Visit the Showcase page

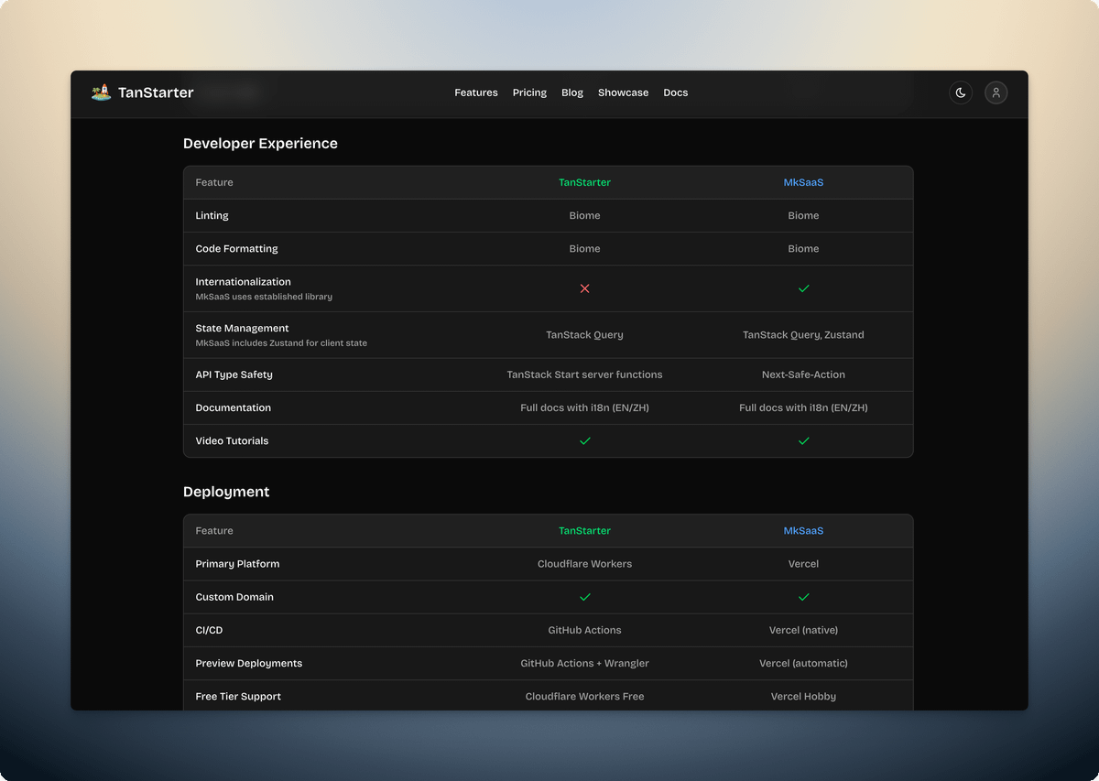[x=623, y=92]
